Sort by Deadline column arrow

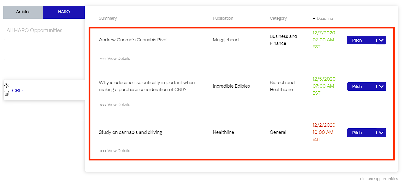(x=314, y=19)
